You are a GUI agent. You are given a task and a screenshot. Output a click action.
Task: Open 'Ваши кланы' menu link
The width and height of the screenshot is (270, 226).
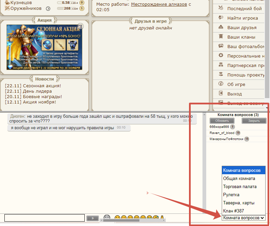coord(241,37)
